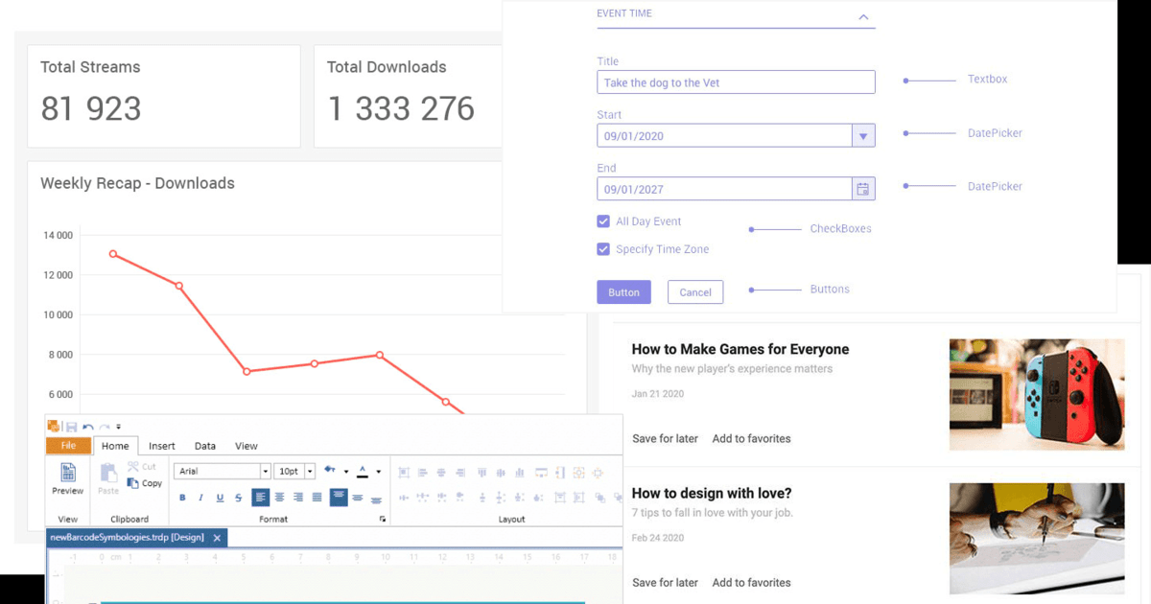
Task: Apply Strikethrough formatting
Action: click(x=239, y=498)
